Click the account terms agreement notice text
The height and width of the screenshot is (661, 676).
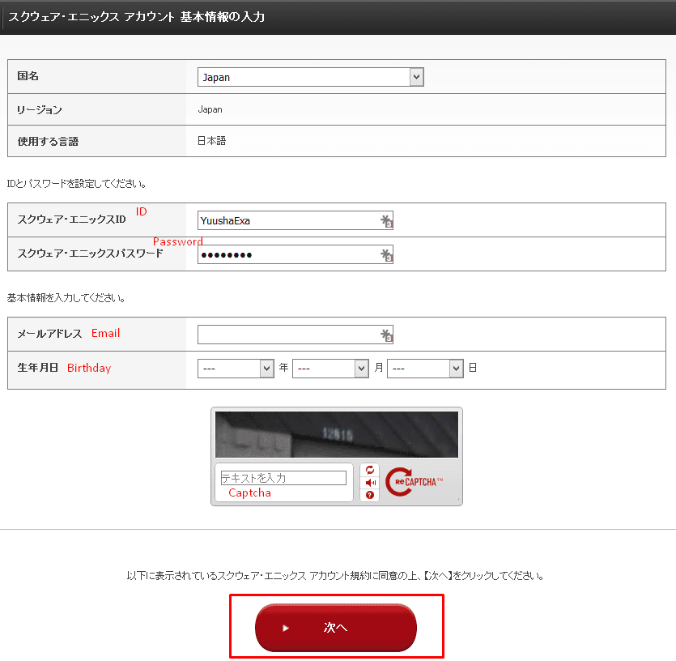(335, 576)
